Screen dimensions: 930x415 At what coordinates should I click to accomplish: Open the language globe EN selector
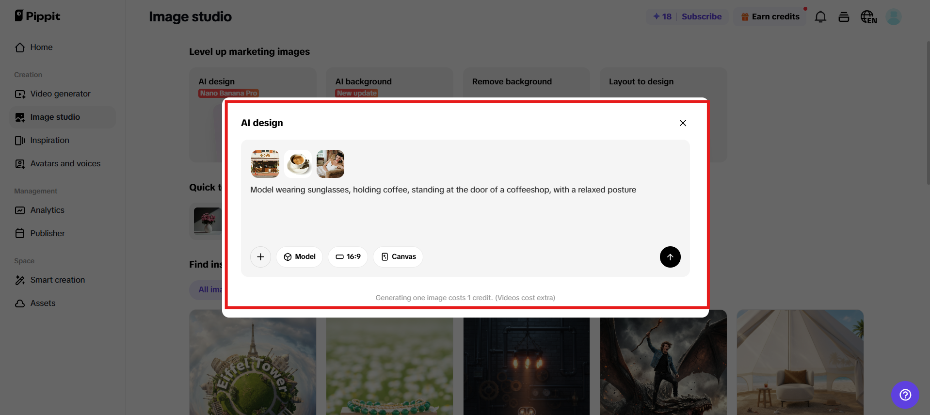[x=868, y=17]
